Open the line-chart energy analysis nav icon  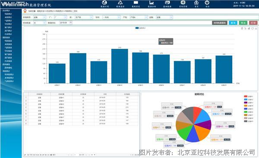(152, 3)
